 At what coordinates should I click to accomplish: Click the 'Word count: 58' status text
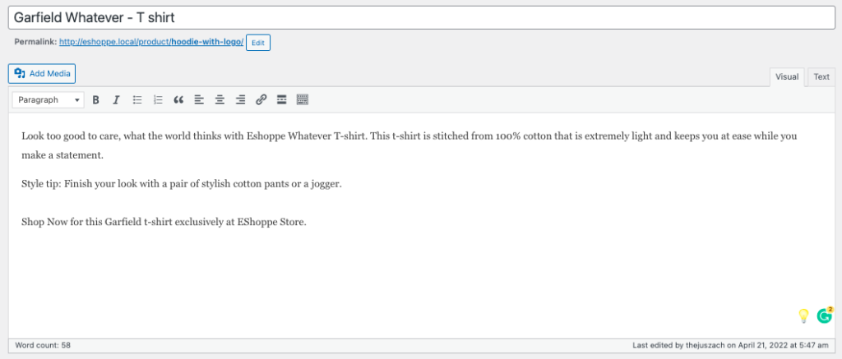click(43, 346)
